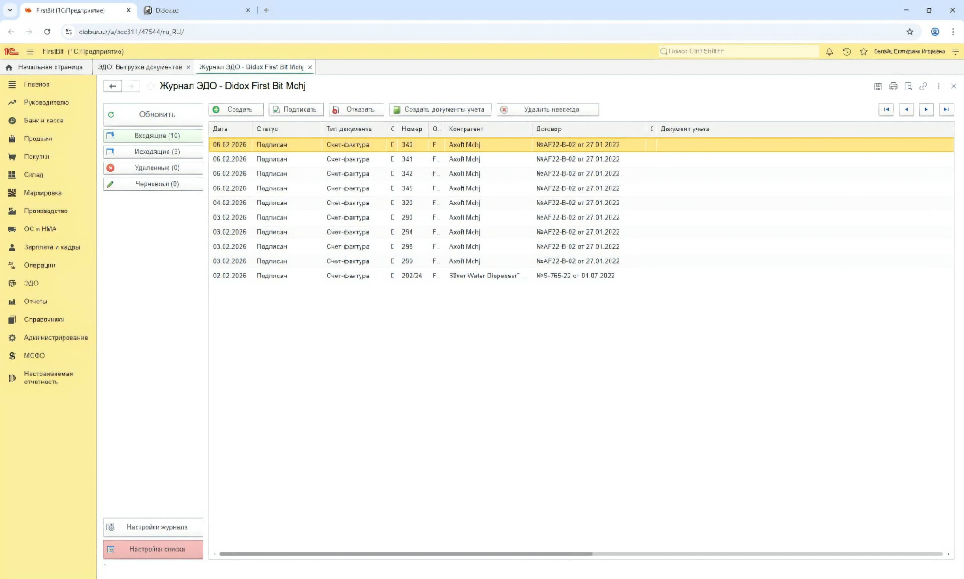Open the Главное sidebar section

pos(37,84)
